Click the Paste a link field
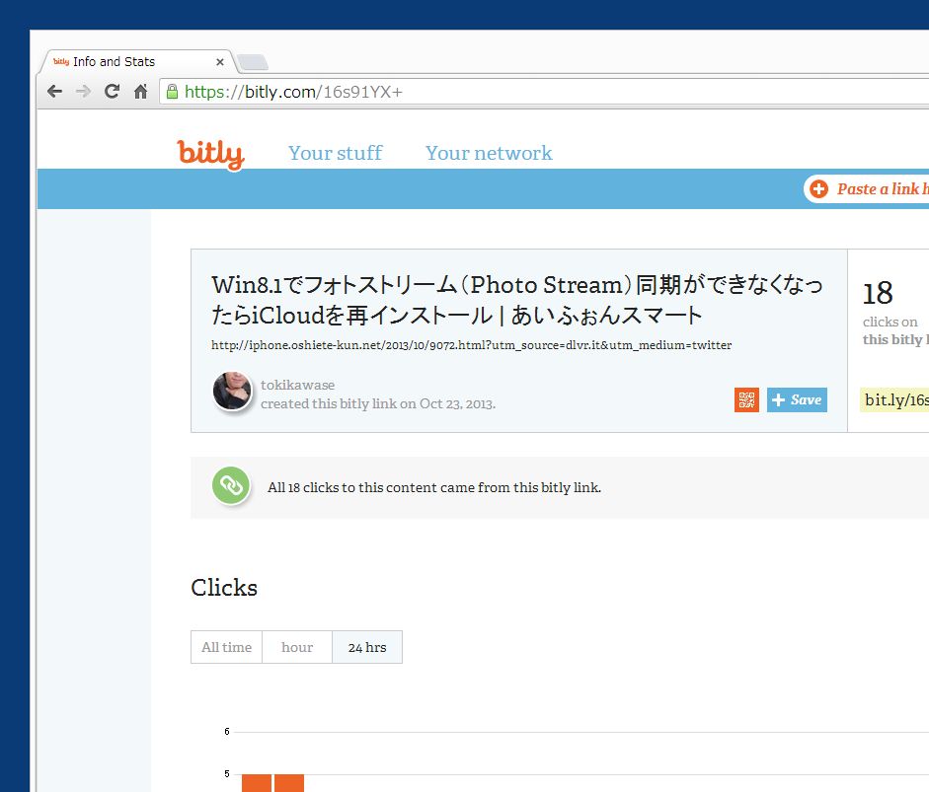Viewport: 929px width, 792px height. coord(868,188)
